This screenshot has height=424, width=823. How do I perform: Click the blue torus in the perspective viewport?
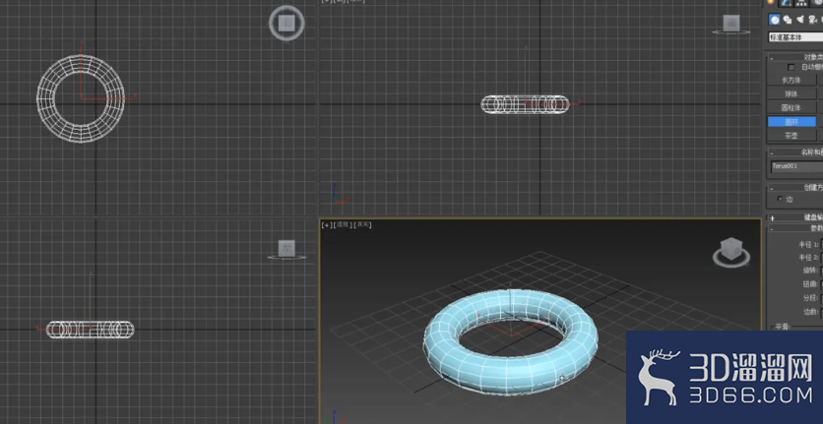point(511,376)
